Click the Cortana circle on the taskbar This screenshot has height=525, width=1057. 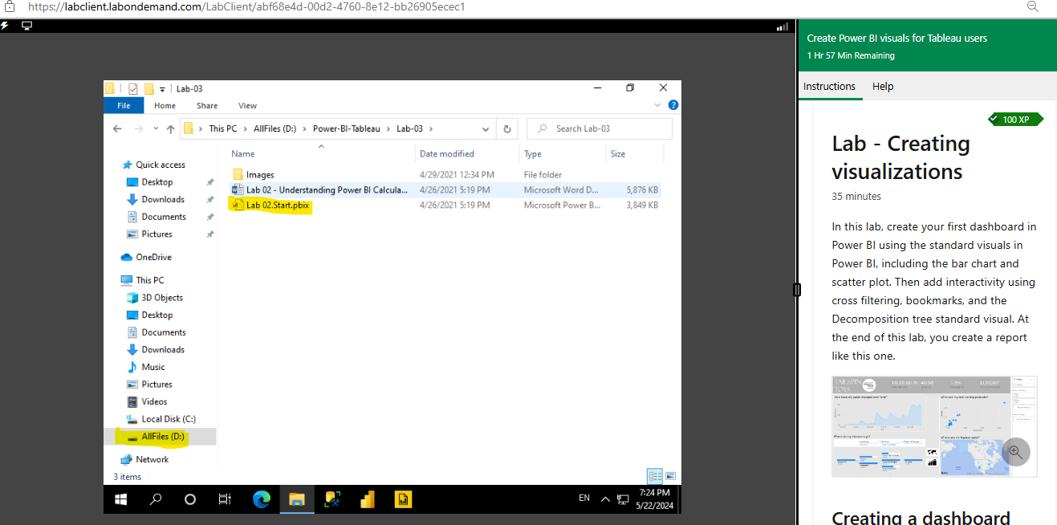click(x=190, y=499)
